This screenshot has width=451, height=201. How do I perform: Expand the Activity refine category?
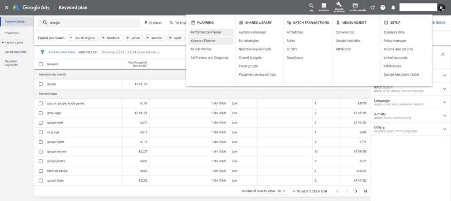pos(445,116)
